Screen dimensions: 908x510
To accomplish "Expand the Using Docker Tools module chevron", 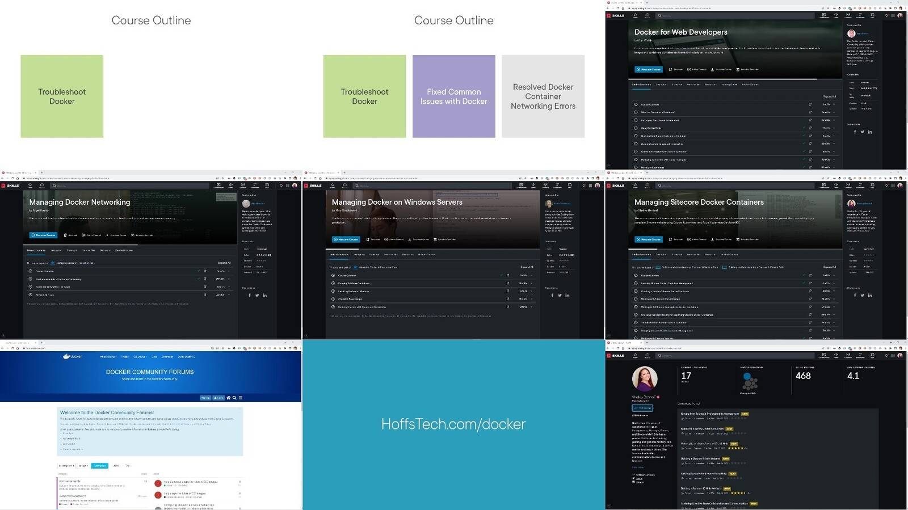I will [834, 128].
